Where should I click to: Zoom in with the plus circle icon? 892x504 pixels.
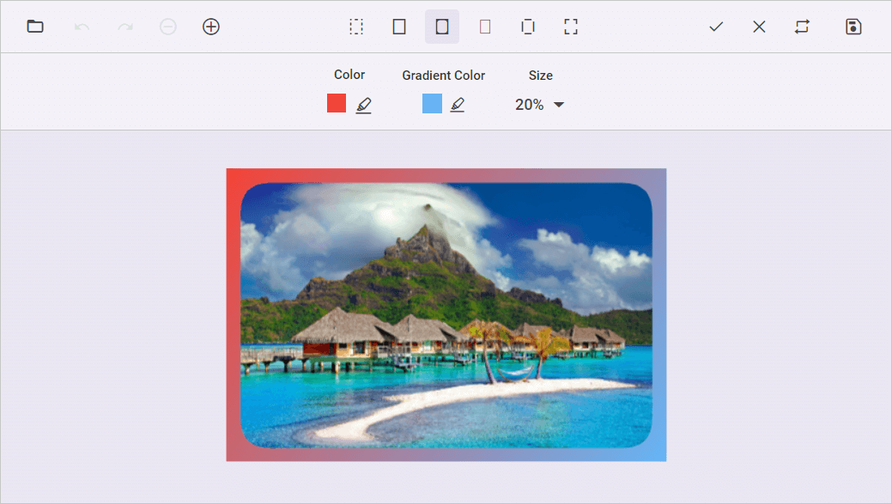[211, 27]
